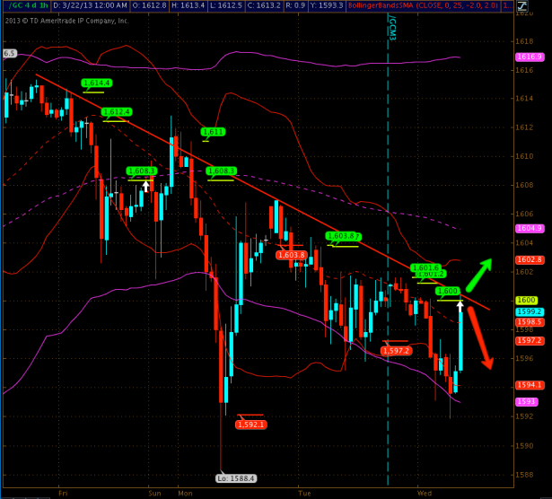Select the white arrow under the left 1,608.3 label
Image resolution: width=552 pixels, height=499 pixels.
[x=146, y=187]
